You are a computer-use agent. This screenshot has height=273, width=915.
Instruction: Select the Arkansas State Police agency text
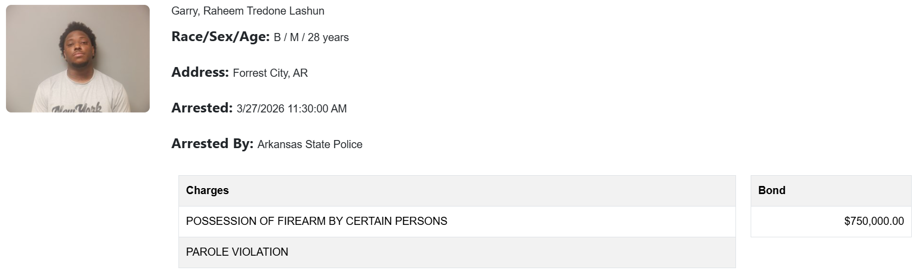[x=310, y=144]
